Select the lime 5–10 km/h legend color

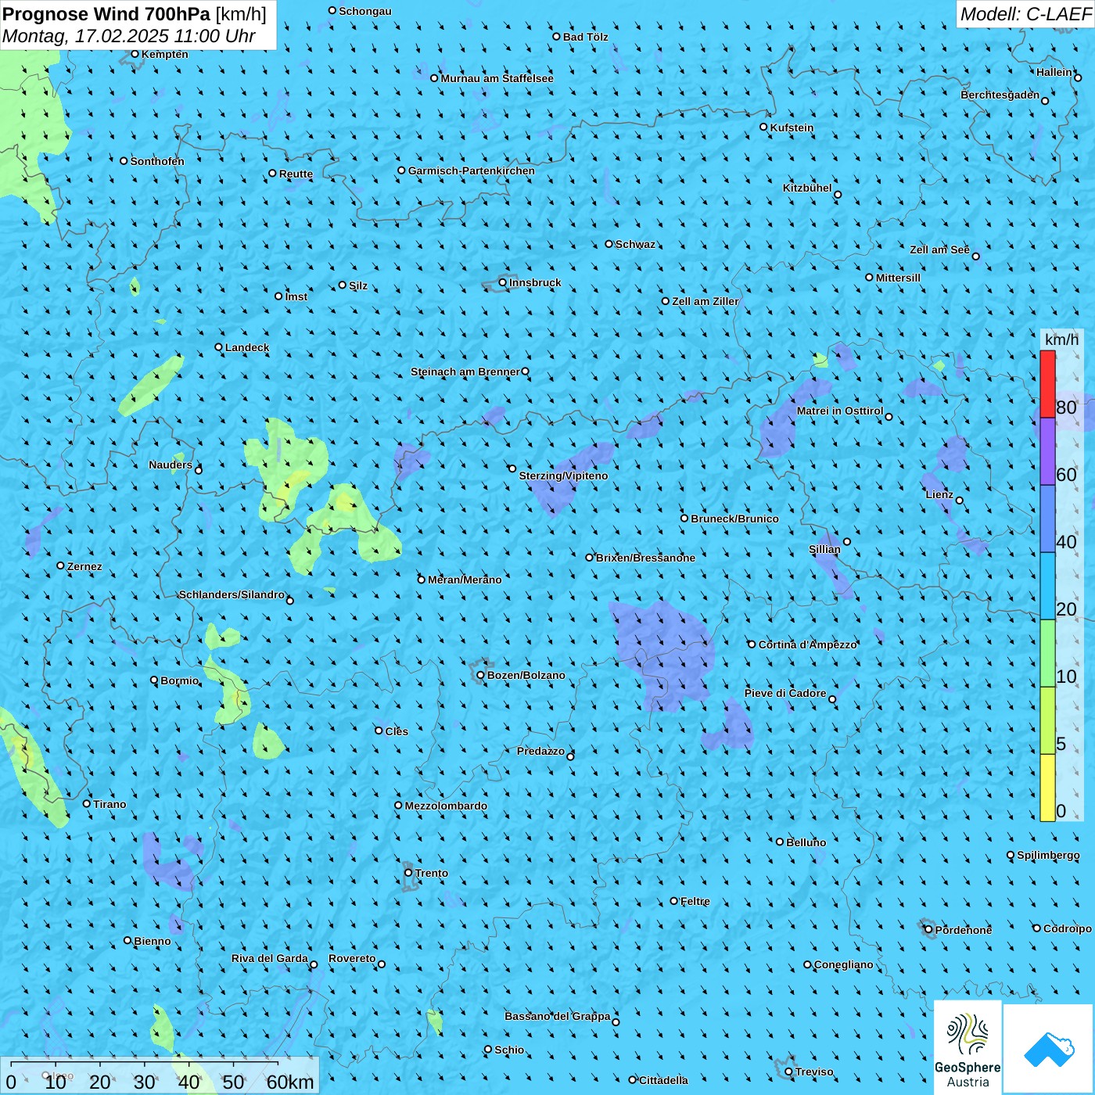pos(1047,720)
